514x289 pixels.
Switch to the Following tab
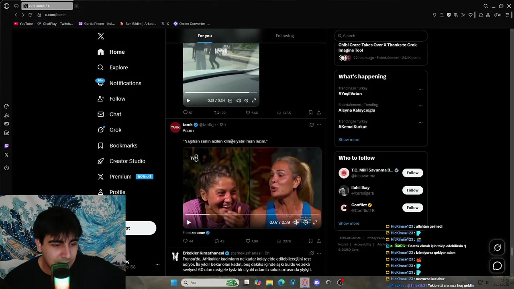(285, 36)
